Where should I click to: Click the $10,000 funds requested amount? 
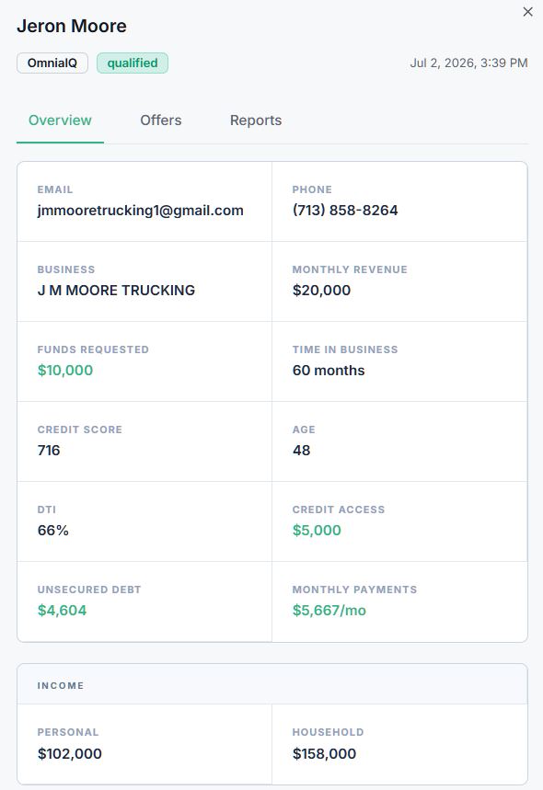(x=65, y=371)
